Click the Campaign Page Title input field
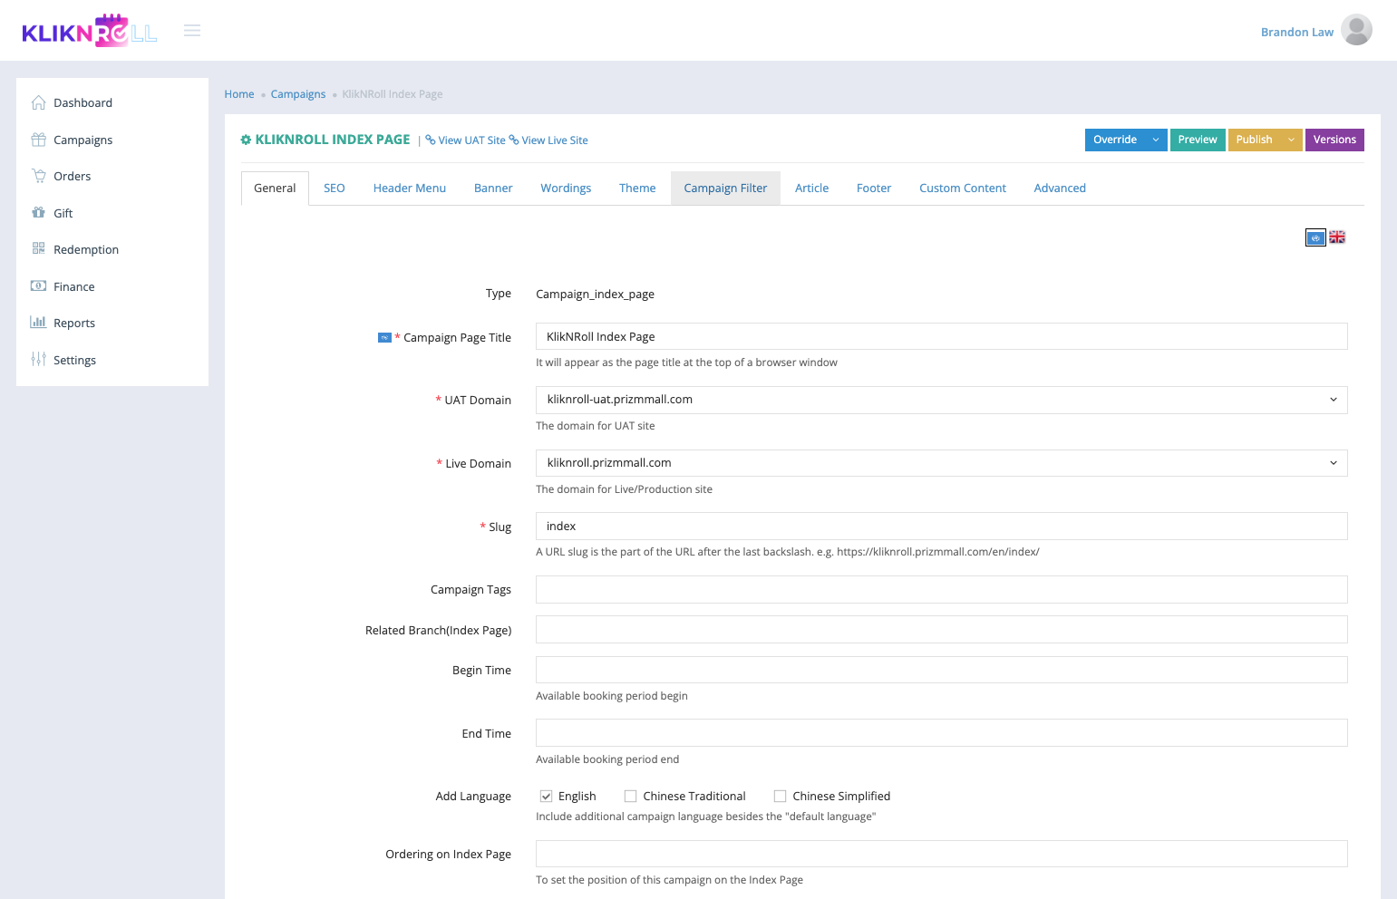1397x899 pixels. (x=941, y=336)
